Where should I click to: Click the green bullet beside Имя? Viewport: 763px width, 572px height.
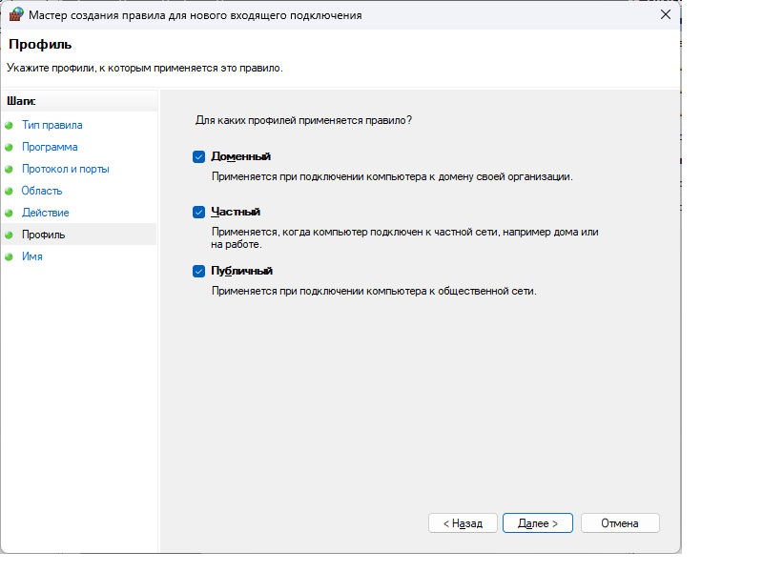(10, 256)
